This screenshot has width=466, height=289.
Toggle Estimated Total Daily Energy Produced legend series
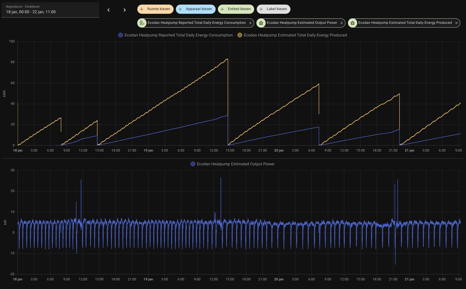[292, 35]
